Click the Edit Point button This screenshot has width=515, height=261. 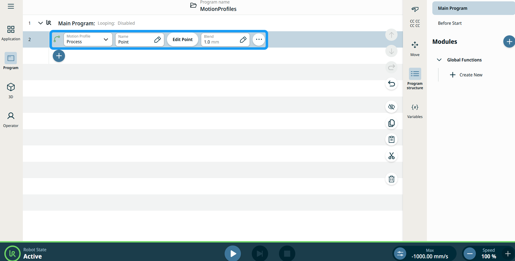click(182, 40)
